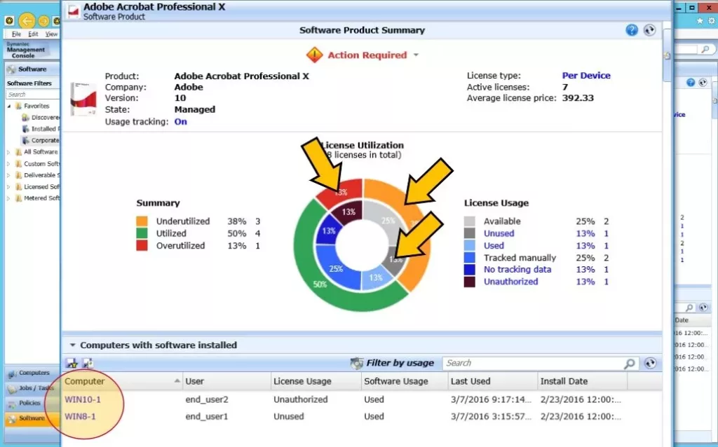The width and height of the screenshot is (718, 447).
Task: Click the Action Required status text
Action: [367, 55]
